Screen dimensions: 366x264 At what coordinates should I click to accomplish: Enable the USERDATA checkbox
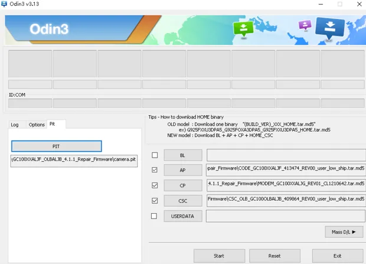(154, 216)
